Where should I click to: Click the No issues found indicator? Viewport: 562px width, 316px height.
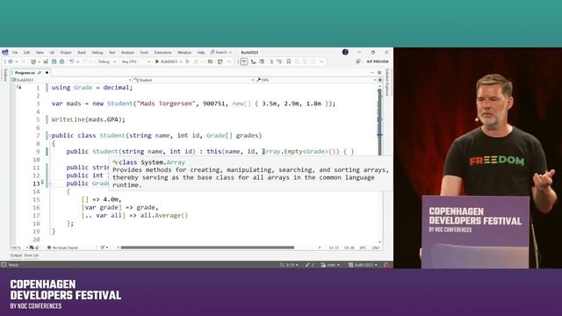coord(62,248)
